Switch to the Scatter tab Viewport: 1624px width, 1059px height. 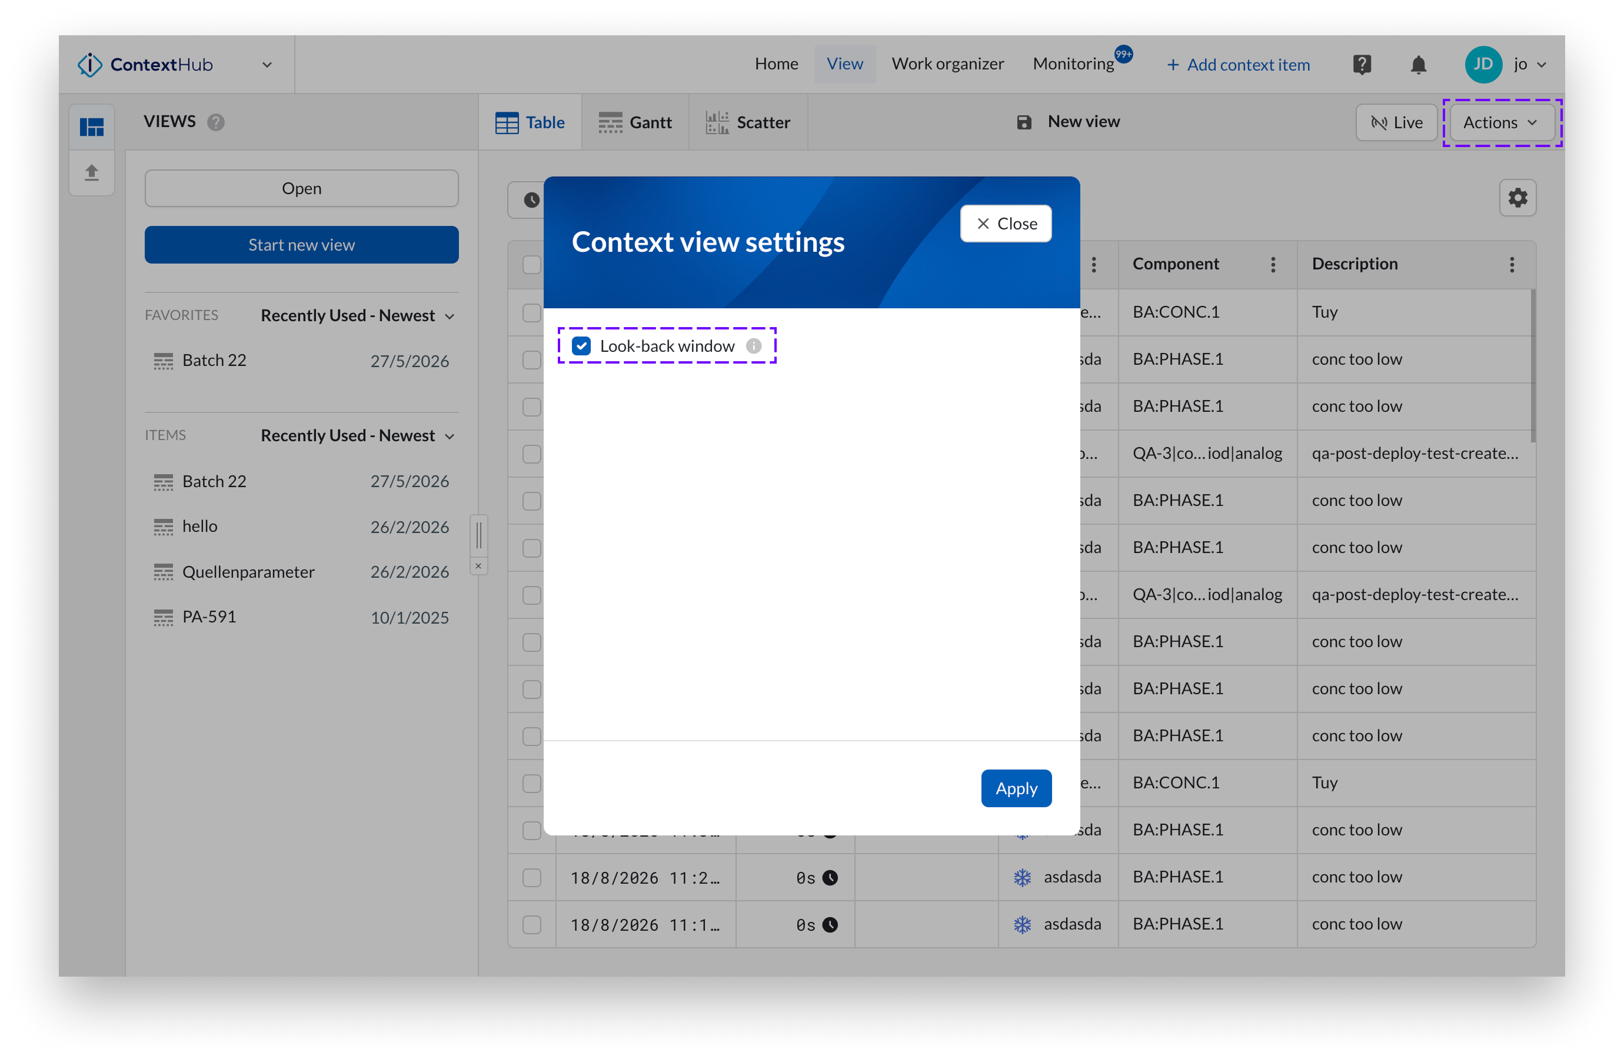748,122
